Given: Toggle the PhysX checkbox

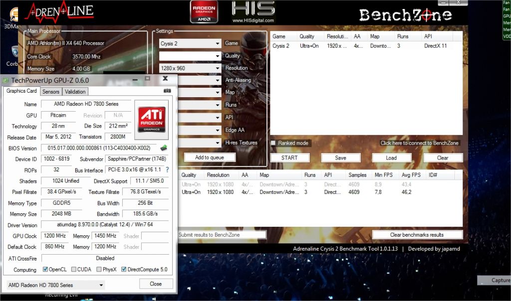Looking at the screenshot, I should pyautogui.click(x=99, y=269).
